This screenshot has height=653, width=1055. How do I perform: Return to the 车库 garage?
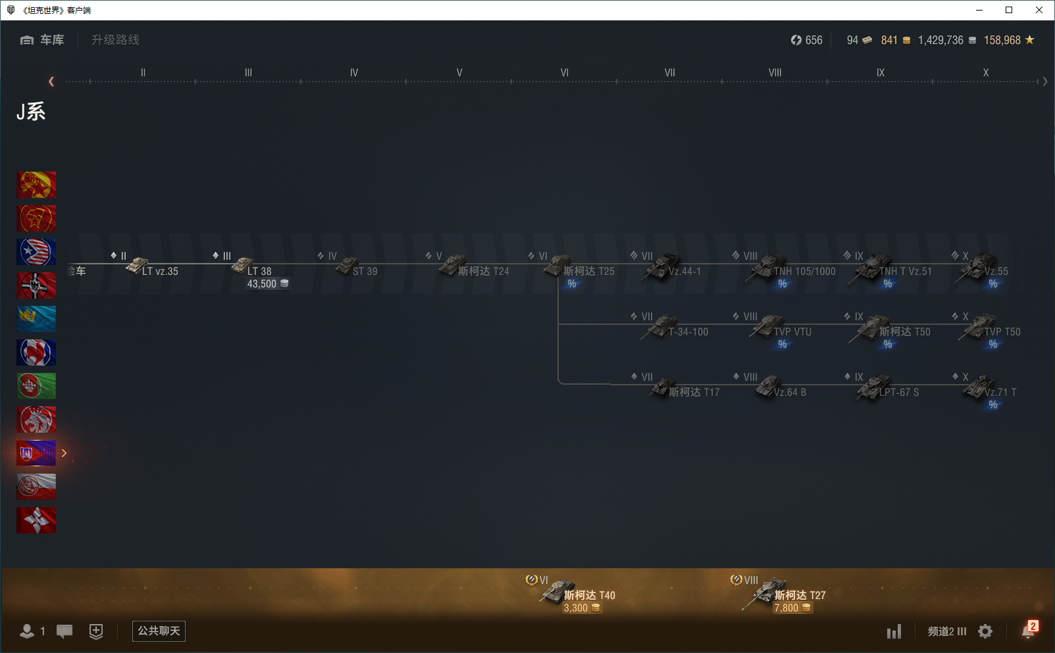[42, 40]
